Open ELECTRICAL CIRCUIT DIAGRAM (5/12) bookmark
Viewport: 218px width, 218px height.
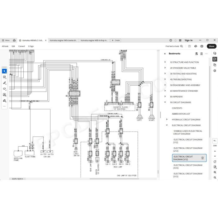pyautogui.click(x=188, y=175)
